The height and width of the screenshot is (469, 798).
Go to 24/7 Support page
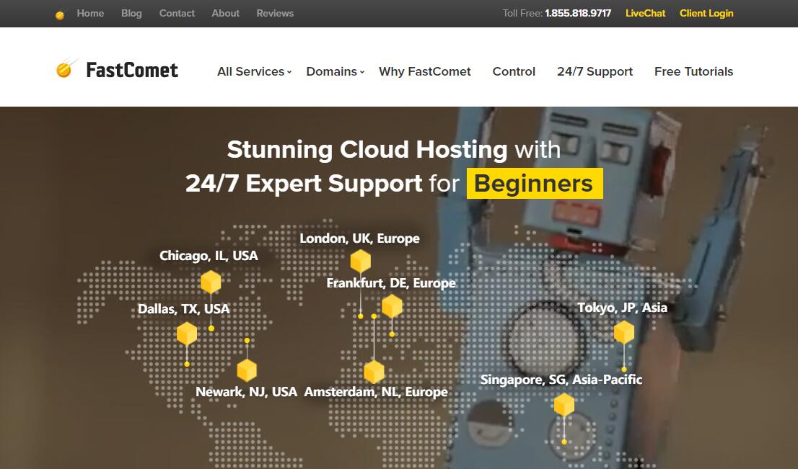pos(595,71)
